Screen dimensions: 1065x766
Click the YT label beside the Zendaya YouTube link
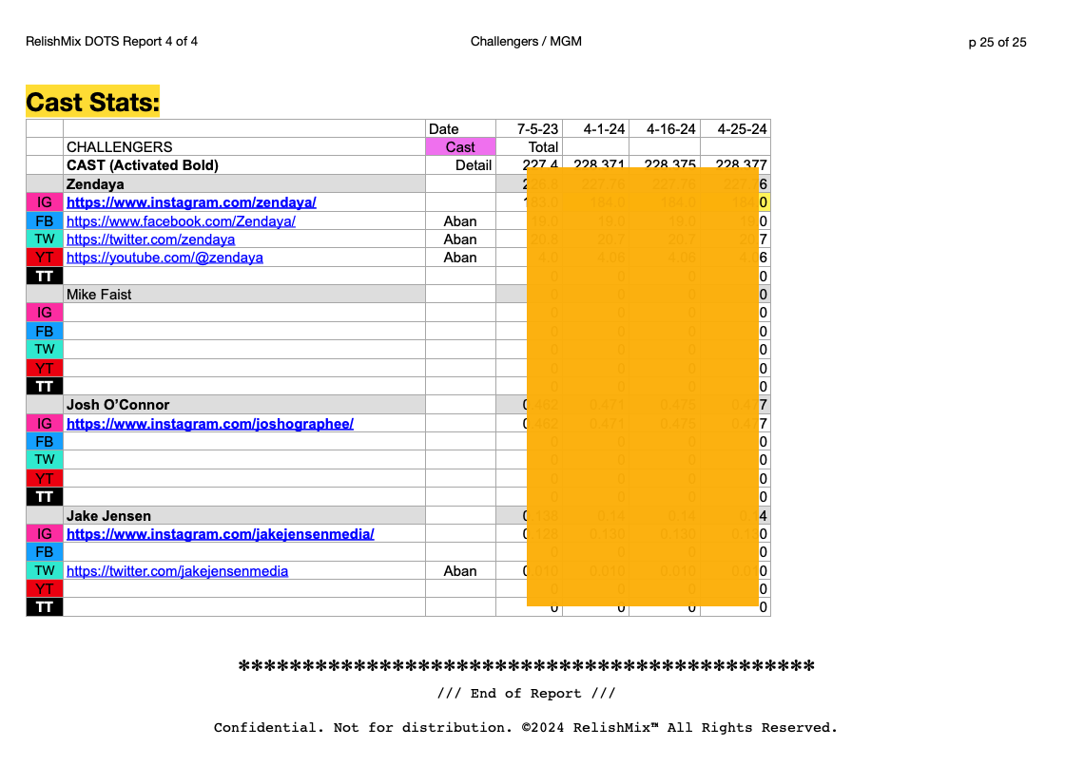45,259
